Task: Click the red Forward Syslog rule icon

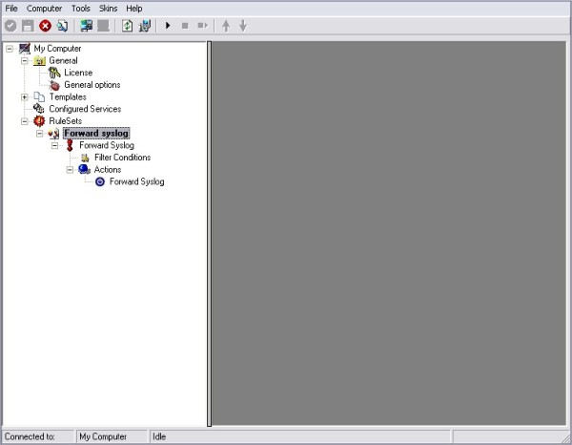Action: coord(70,145)
